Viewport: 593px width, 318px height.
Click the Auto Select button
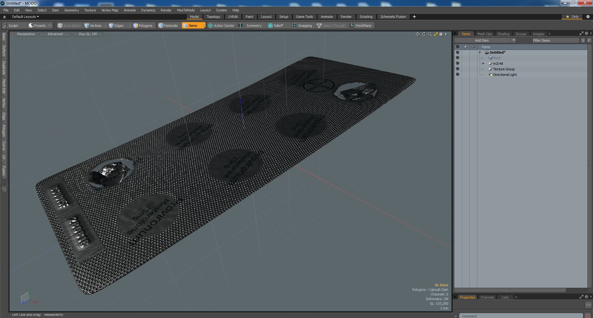[70, 26]
